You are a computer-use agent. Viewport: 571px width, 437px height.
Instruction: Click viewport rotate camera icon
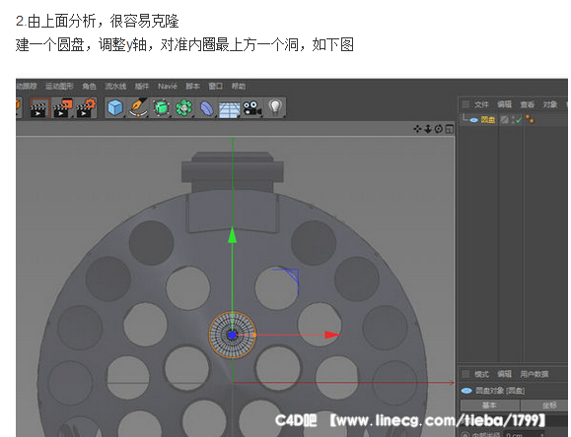[x=439, y=129]
